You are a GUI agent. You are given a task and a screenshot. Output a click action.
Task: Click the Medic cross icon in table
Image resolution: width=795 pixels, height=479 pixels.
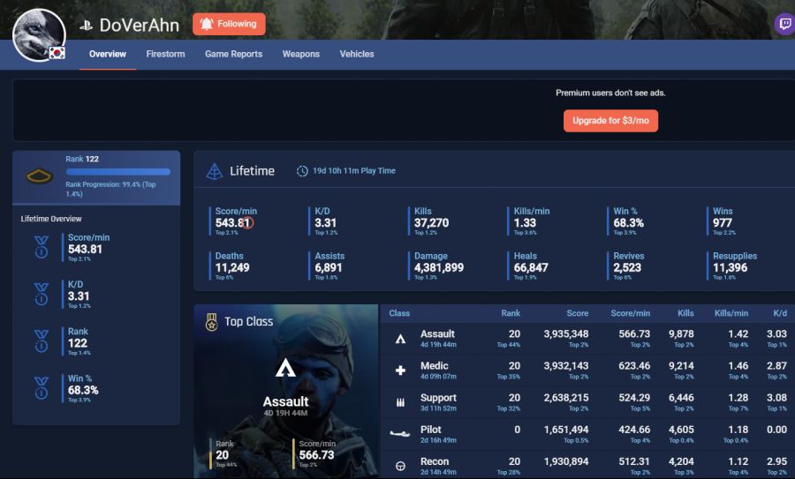click(400, 370)
